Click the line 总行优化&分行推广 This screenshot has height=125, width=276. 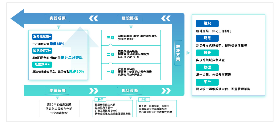pos(131,57)
